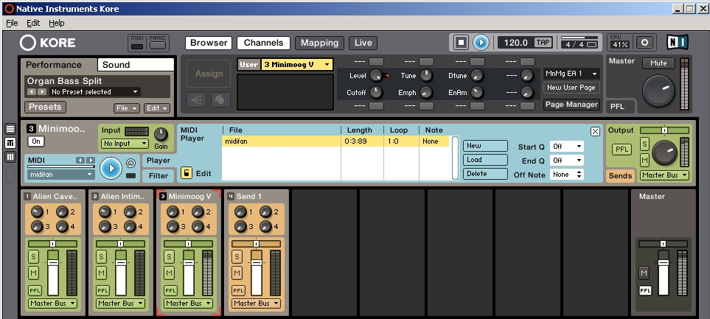The height and width of the screenshot is (319, 710).
Task: Click Load in MIDI Player
Action: 485,160
